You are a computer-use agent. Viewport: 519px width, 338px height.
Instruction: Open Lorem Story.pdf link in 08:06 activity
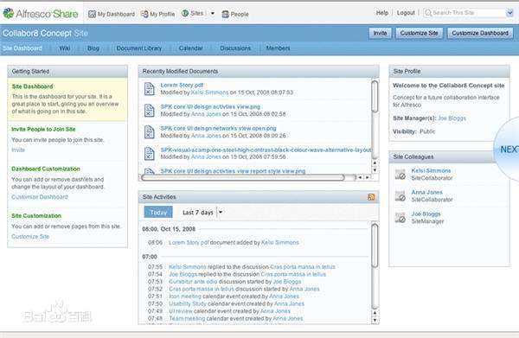189,242
